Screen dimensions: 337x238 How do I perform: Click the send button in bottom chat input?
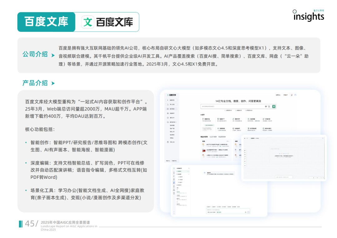(248, 212)
